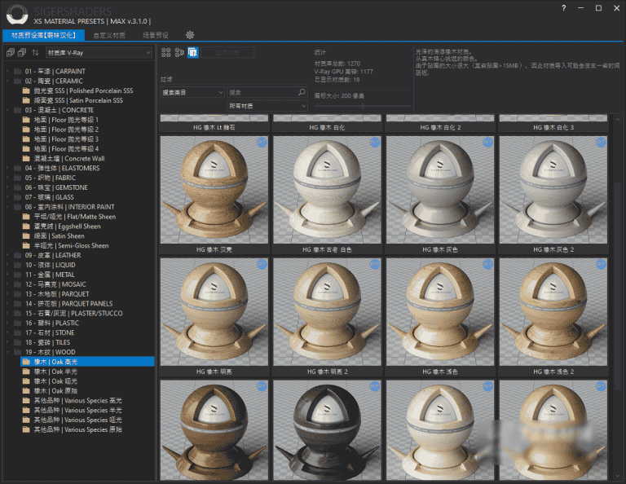Click the collapse-all cubes icon above tree
This screenshot has width=626, height=484.
[x=22, y=53]
